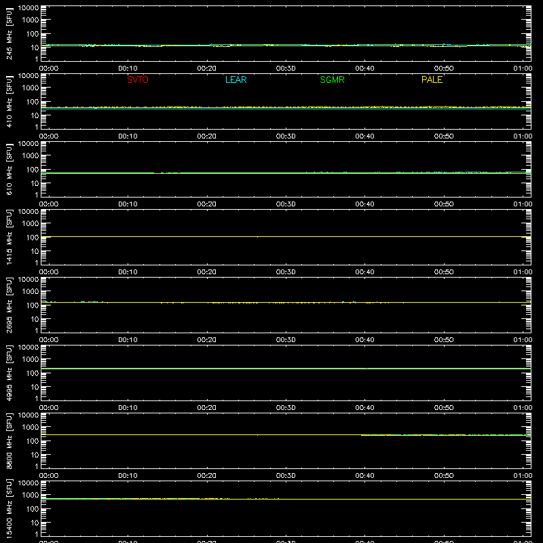Click the cyan LEAR station label
Viewport: 543px width, 543px height.
coord(236,79)
